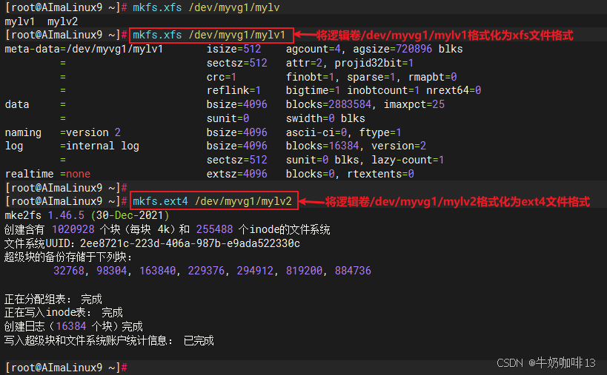Image resolution: width=607 pixels, height=375 pixels.
Task: Click the 'mylv2' tab-completion suggestion
Action: tap(62, 21)
